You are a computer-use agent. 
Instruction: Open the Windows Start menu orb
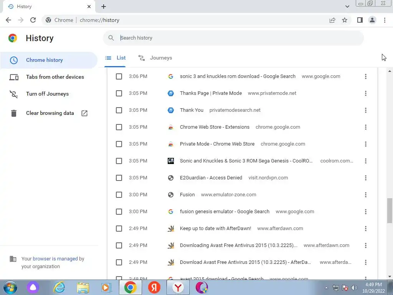[10, 287]
